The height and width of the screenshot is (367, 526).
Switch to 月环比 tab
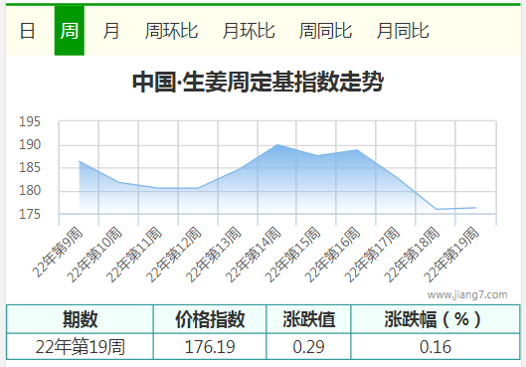tap(249, 31)
